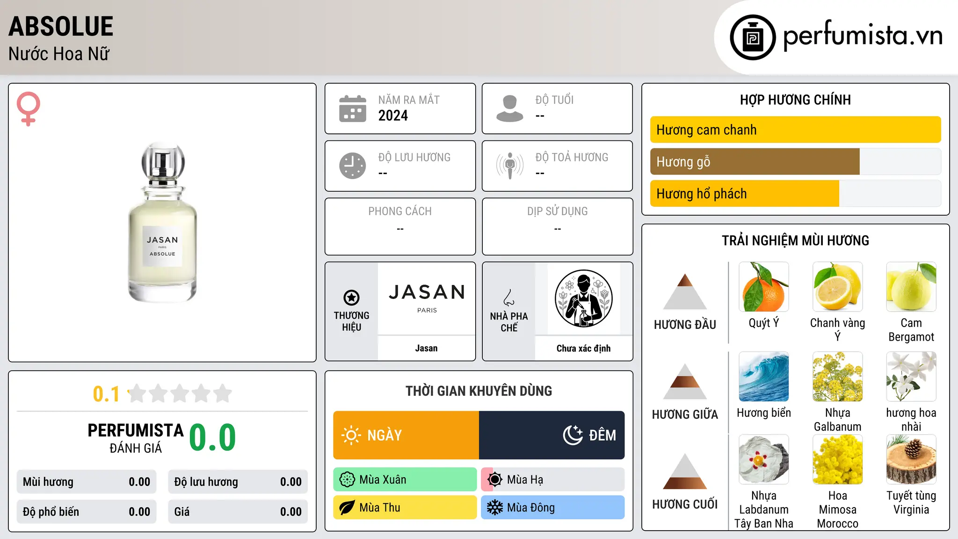
Task: Click the Phong cách card
Action: click(400, 226)
